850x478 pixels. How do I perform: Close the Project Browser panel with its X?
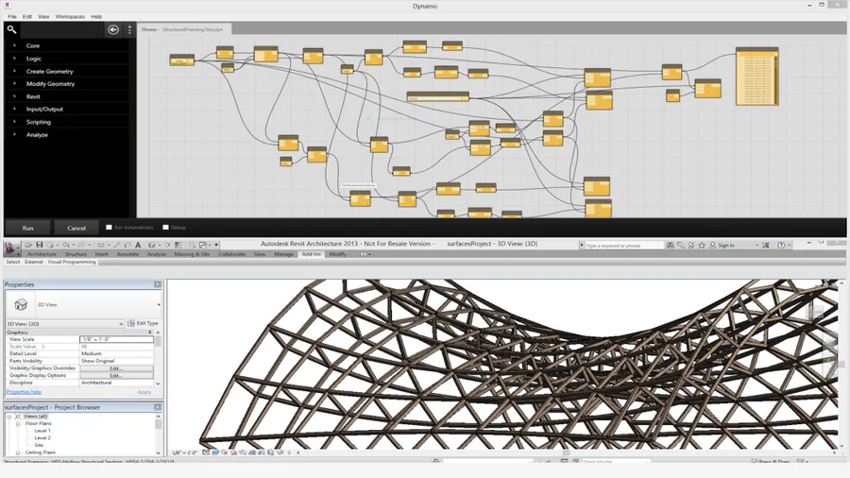(x=157, y=407)
